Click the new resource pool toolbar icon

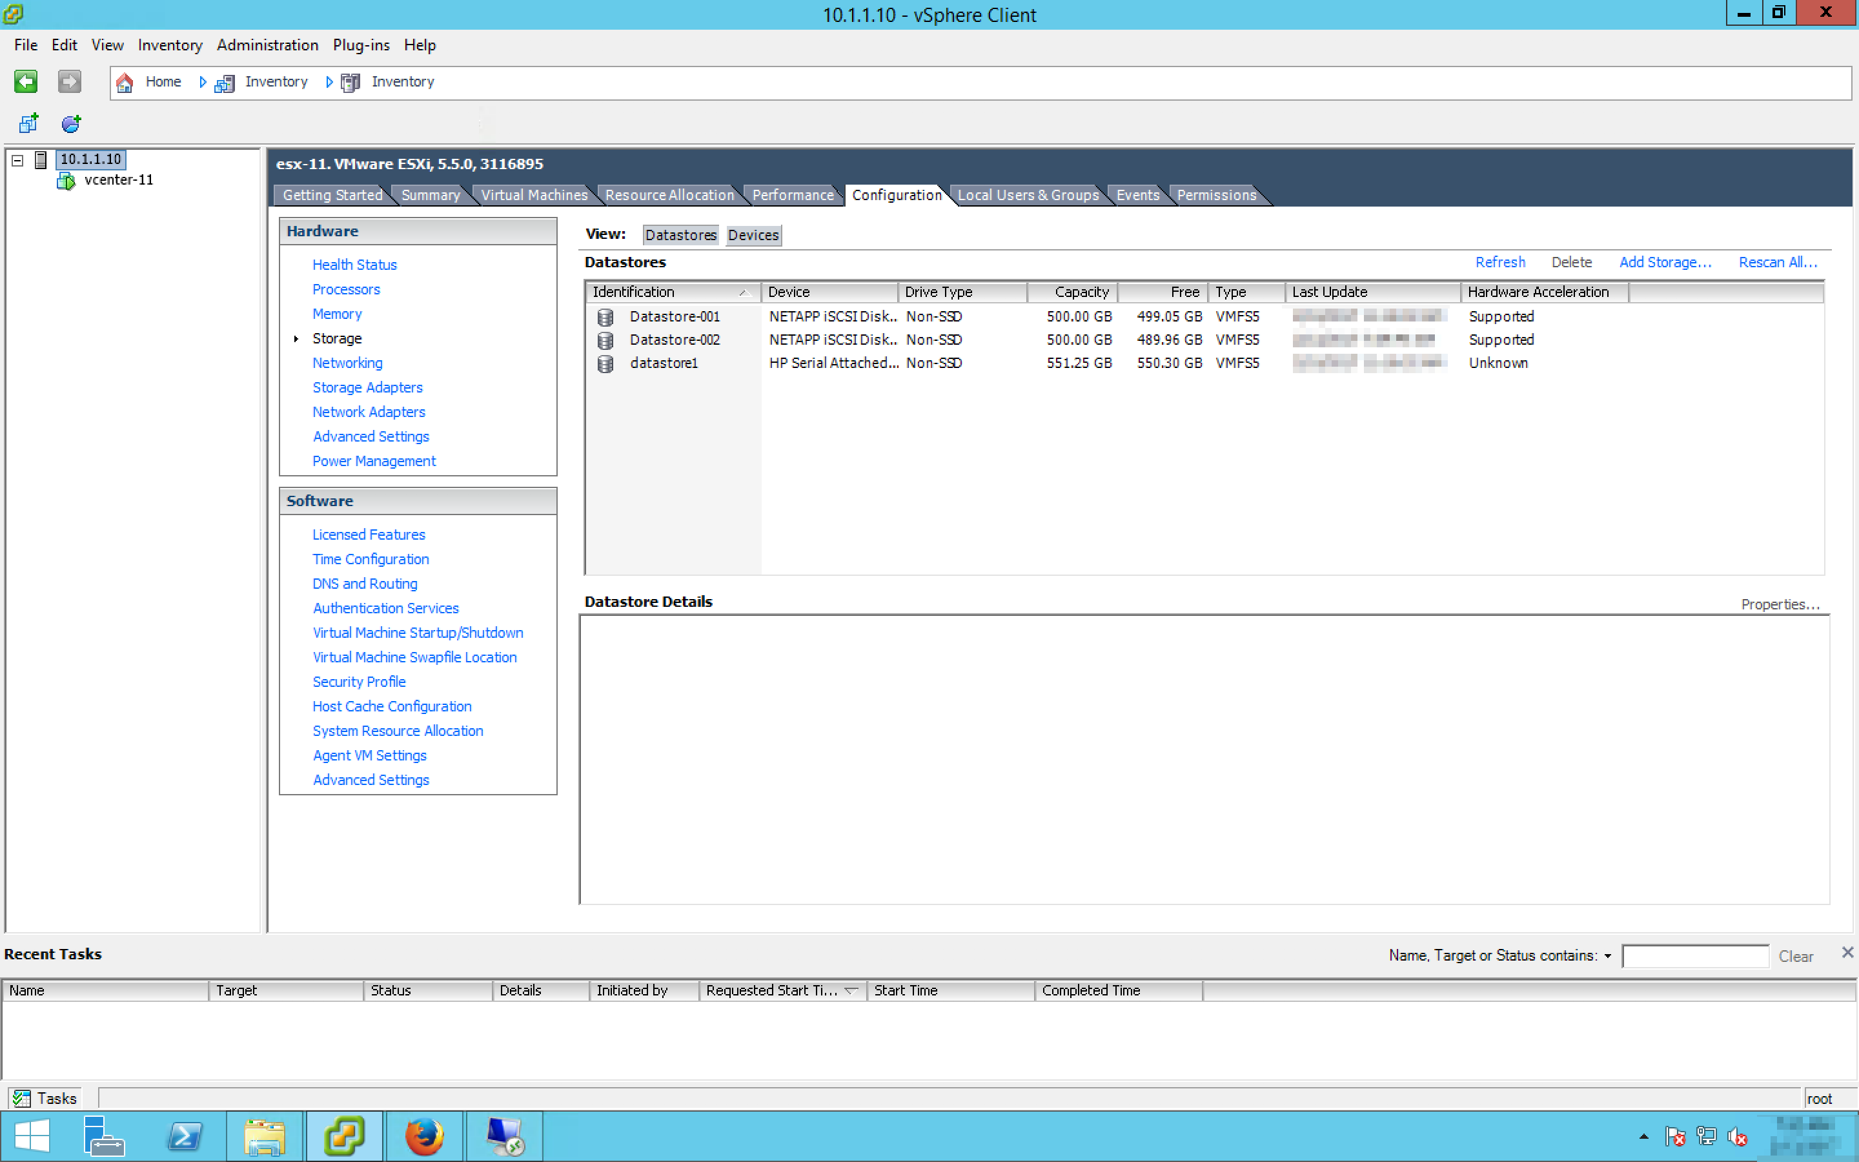click(x=70, y=123)
